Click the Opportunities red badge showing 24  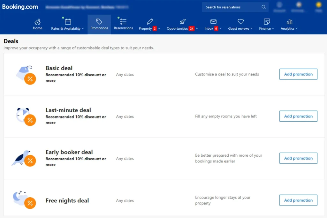click(x=192, y=28)
